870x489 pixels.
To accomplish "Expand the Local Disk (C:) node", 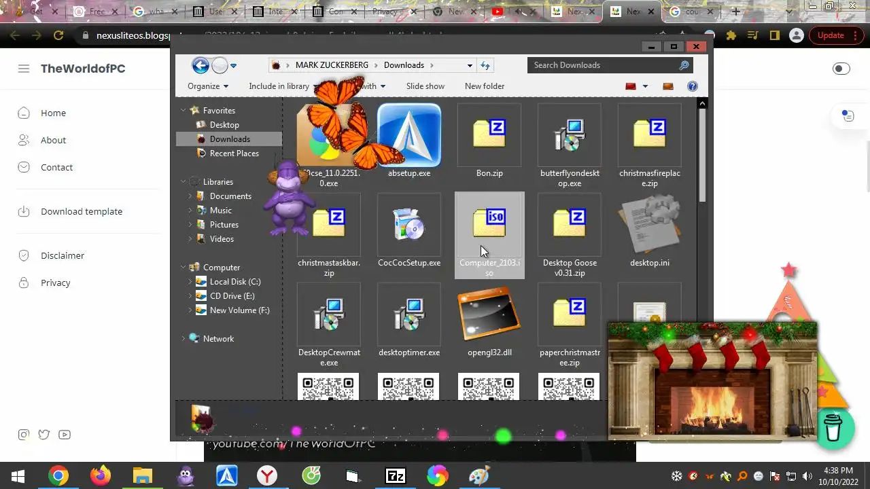I will coord(190,281).
